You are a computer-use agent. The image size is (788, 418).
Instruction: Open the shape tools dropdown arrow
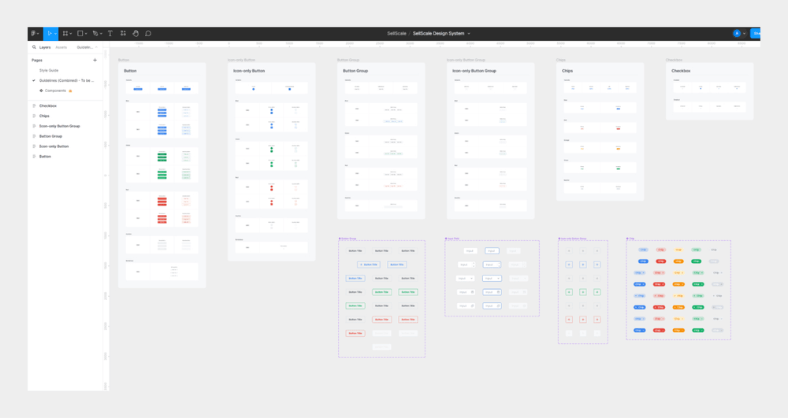coord(86,34)
